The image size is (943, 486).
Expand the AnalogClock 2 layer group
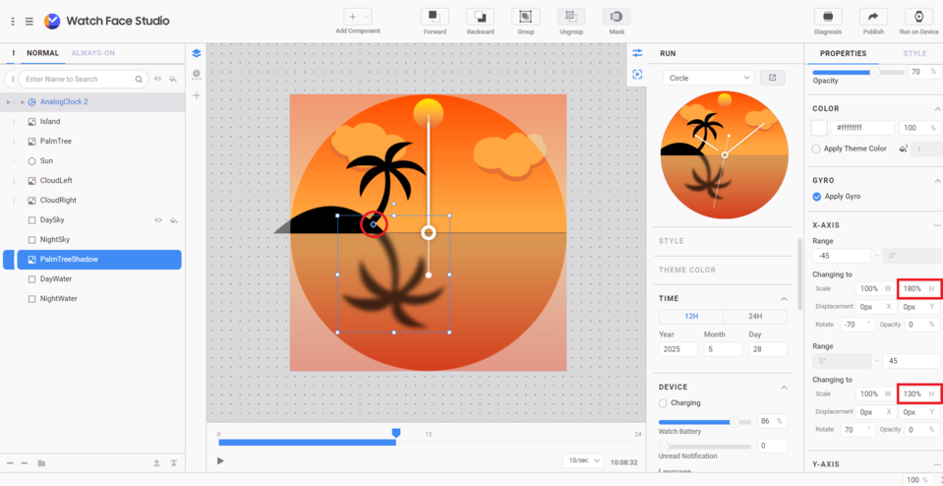[22, 102]
